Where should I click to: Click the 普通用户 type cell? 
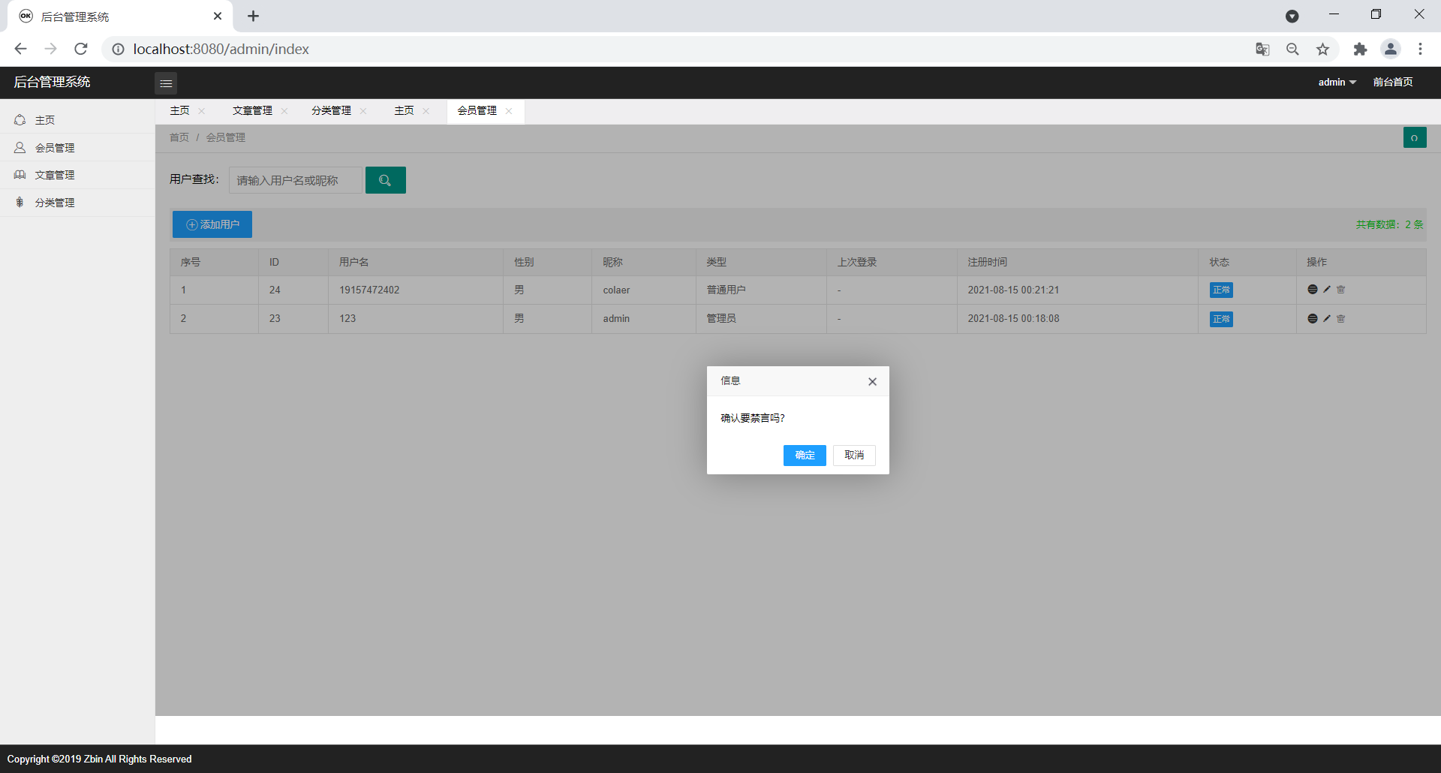pyautogui.click(x=726, y=290)
